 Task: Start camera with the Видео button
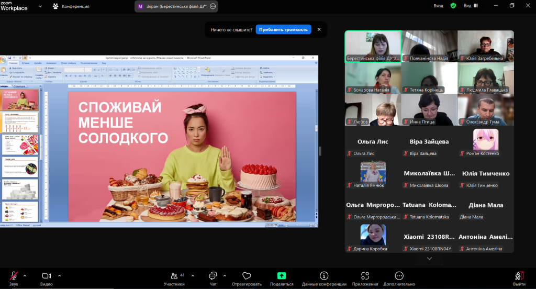(x=47, y=279)
